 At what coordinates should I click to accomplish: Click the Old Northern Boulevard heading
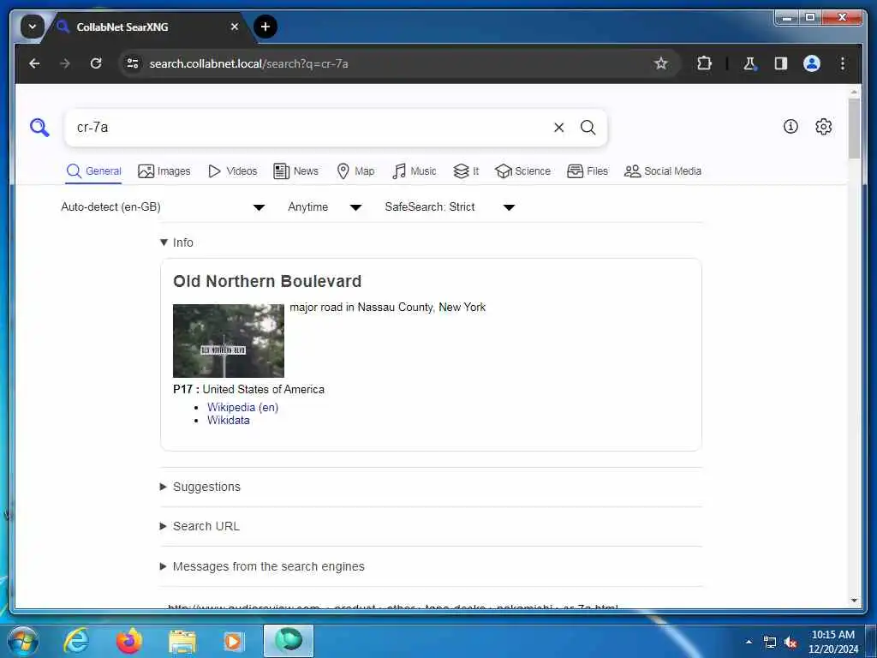267,281
